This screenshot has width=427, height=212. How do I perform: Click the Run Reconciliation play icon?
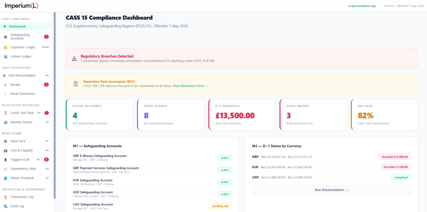point(5,76)
